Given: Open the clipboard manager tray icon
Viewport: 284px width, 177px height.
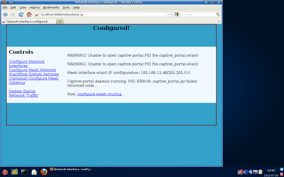Looking at the screenshot, I should (x=260, y=172).
